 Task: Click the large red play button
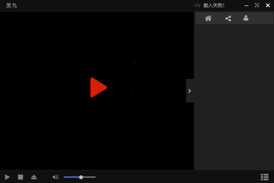[x=98, y=88]
